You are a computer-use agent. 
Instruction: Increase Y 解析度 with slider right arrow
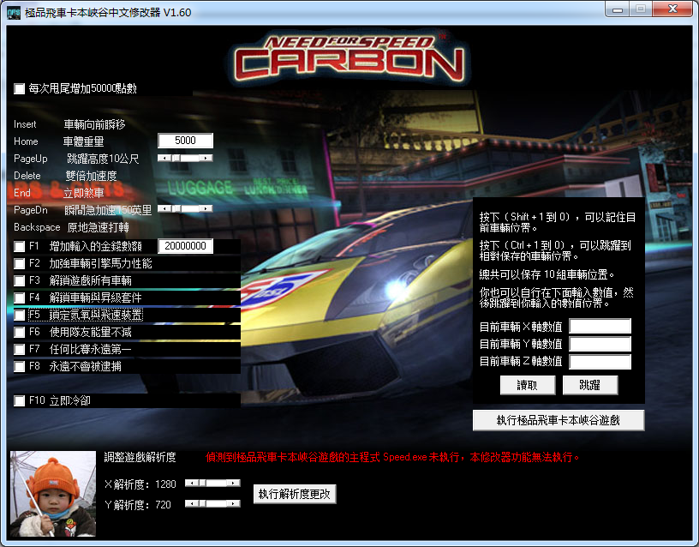click(233, 503)
